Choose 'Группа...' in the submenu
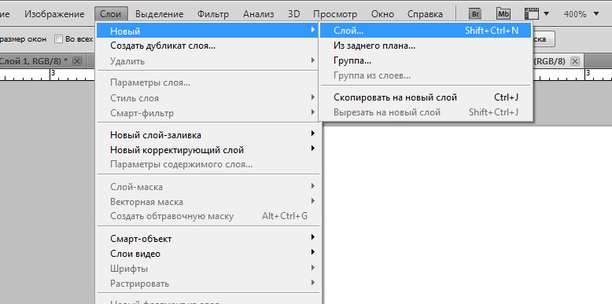 point(425,60)
